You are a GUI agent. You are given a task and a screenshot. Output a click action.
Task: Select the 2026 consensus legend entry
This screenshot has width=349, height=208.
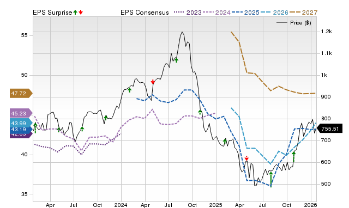point(274,13)
